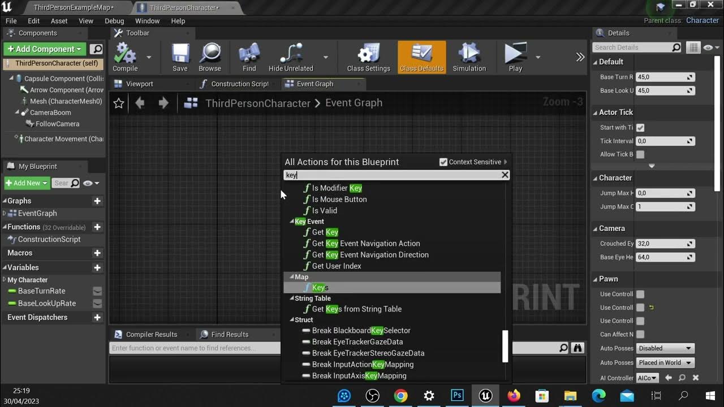The image size is (724, 407).
Task: Go forward using graph right arrow
Action: tap(163, 103)
